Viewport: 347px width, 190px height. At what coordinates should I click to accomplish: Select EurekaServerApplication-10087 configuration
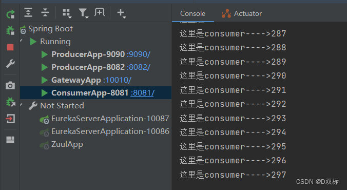click(110, 119)
